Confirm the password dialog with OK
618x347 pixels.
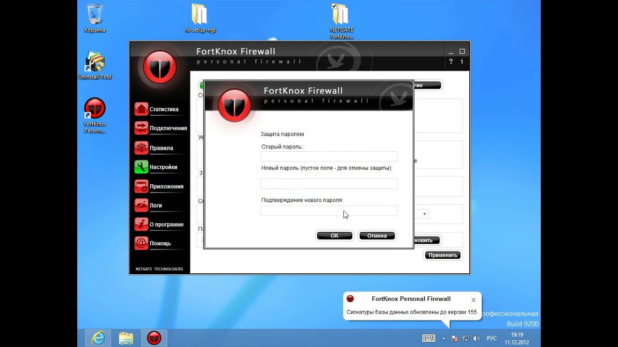[x=335, y=236]
